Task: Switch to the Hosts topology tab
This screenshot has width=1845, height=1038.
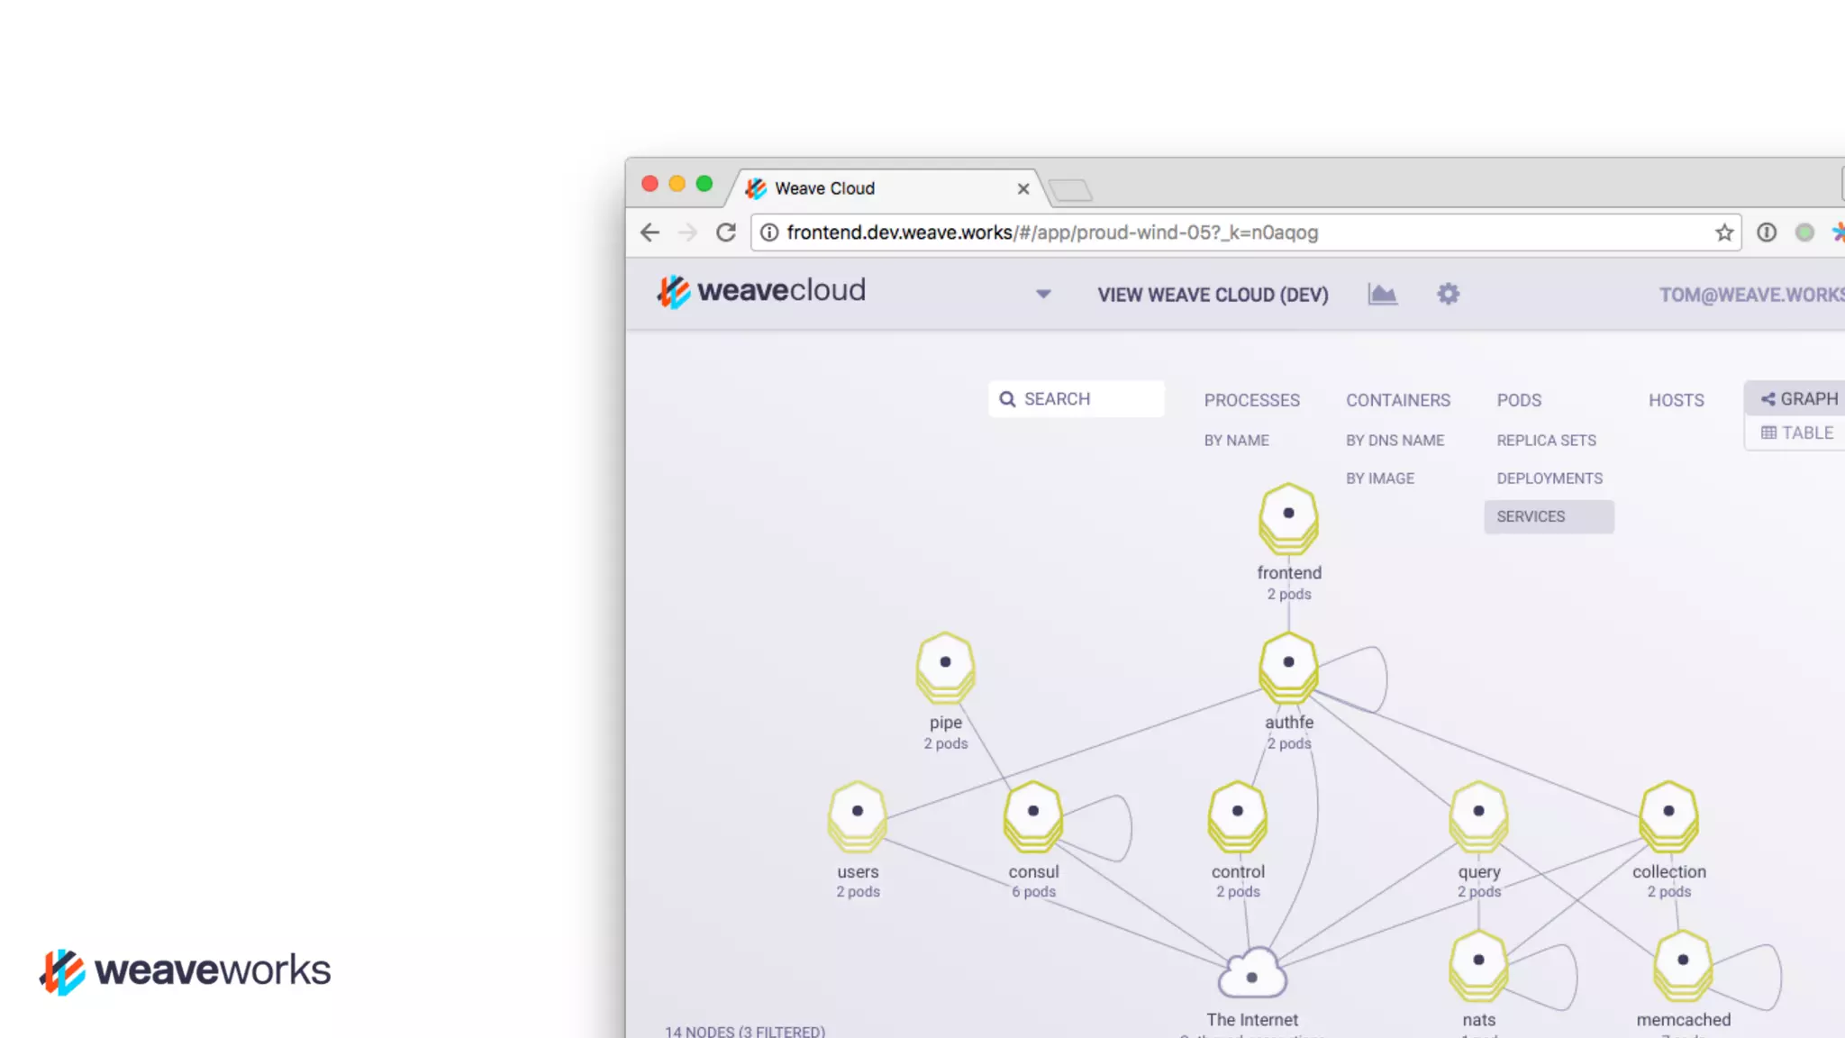Action: (1676, 400)
